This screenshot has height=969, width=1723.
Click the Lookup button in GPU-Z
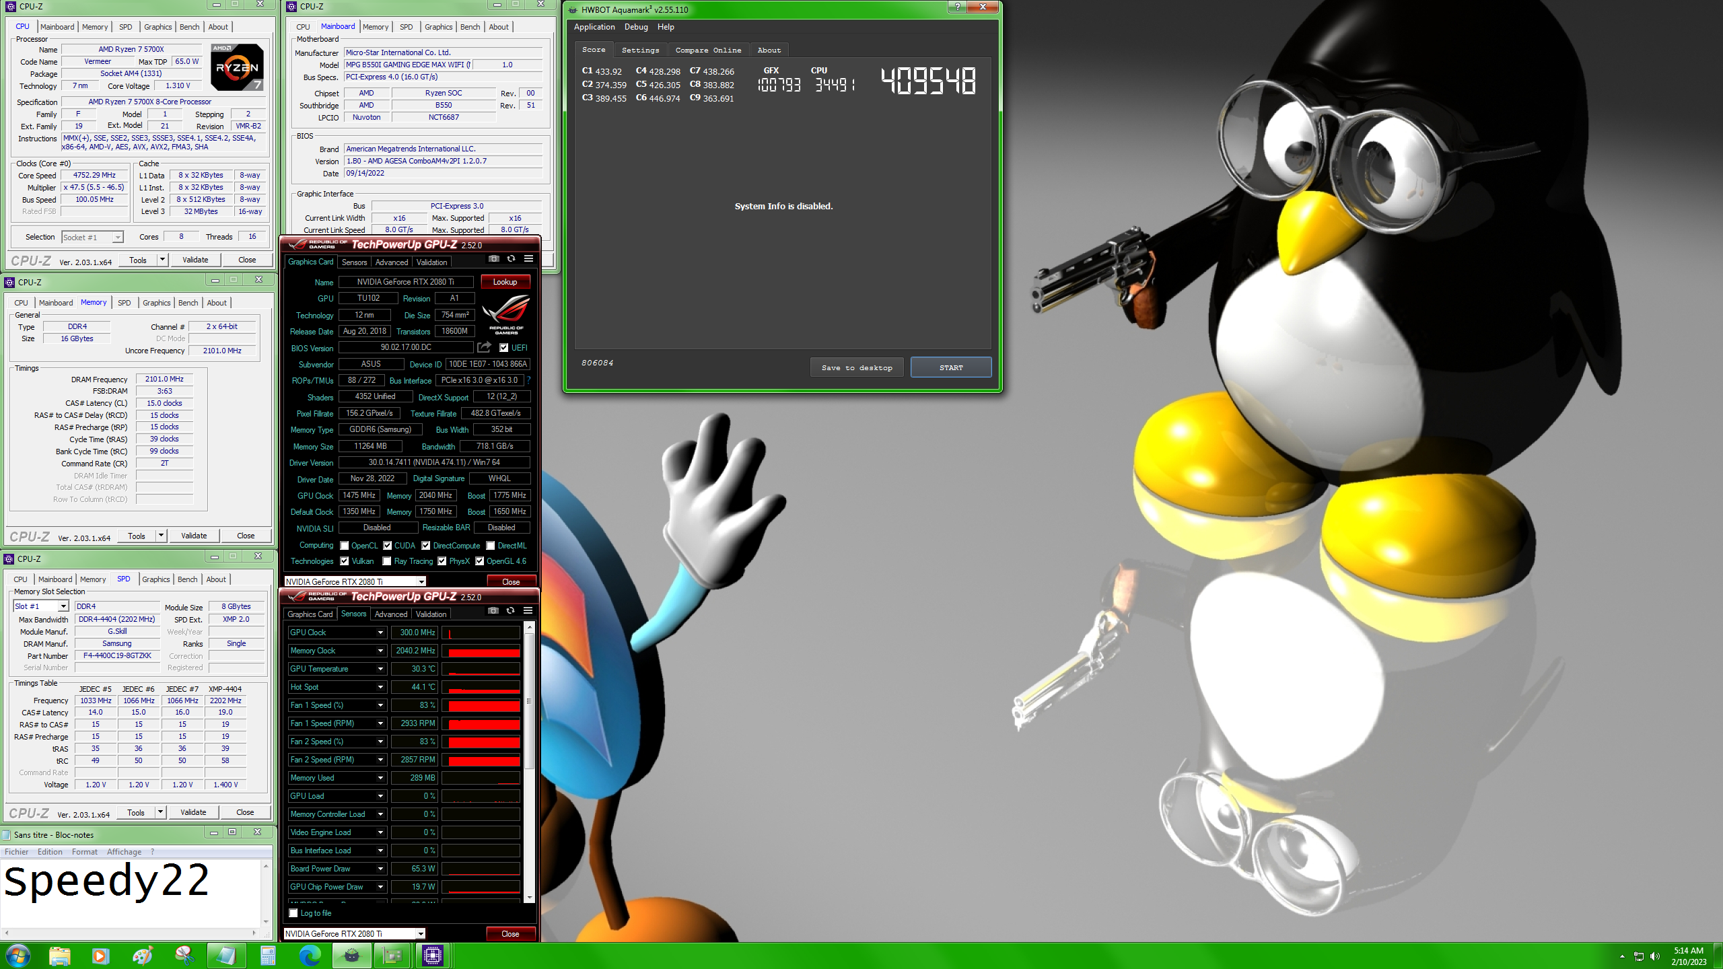[505, 282]
